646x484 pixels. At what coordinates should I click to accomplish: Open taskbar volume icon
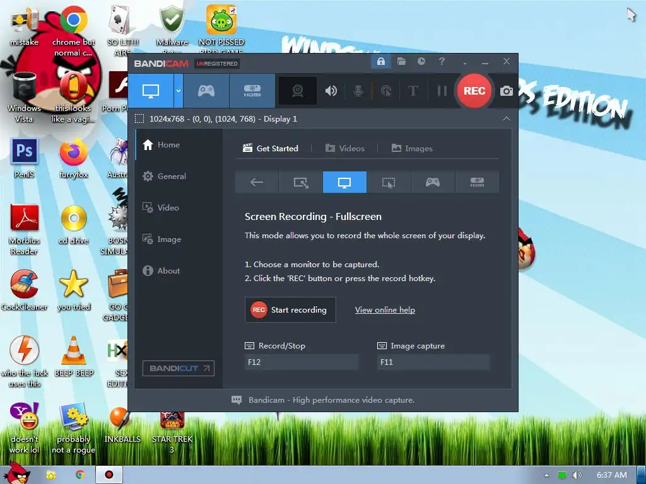577,475
